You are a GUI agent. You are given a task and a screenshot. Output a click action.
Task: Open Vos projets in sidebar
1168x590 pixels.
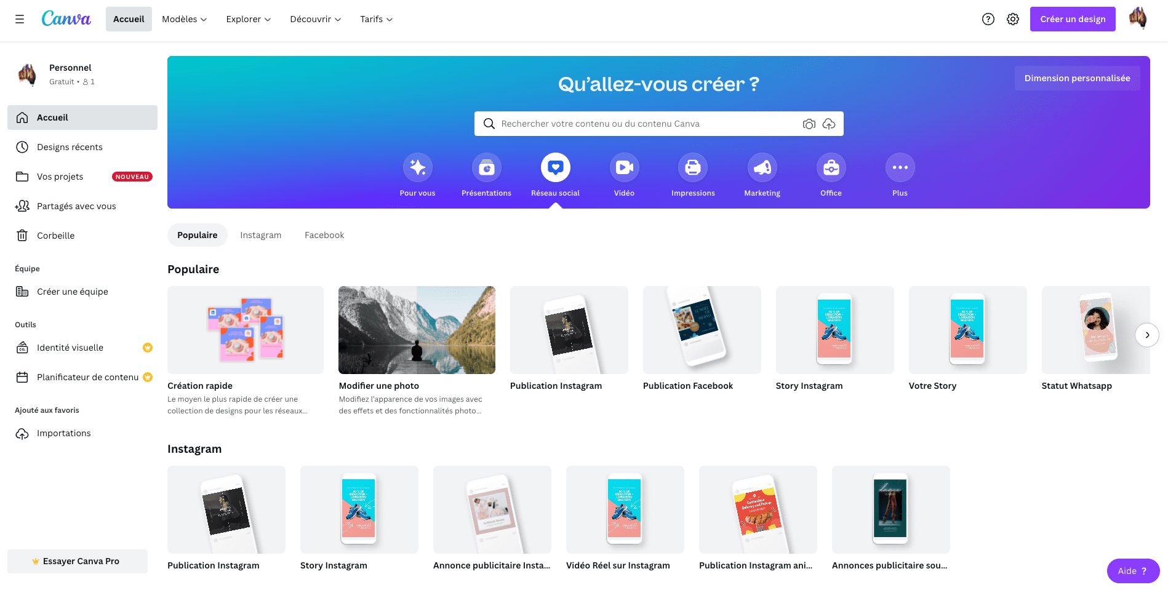[x=82, y=177]
